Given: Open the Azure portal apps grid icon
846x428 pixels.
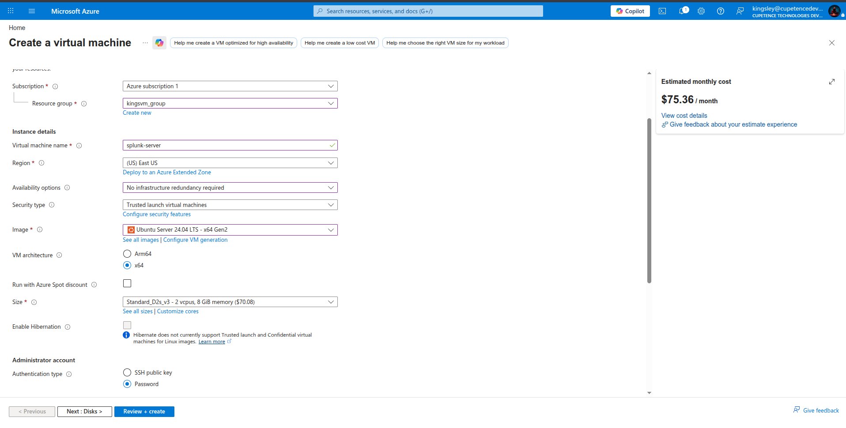Looking at the screenshot, I should (11, 11).
